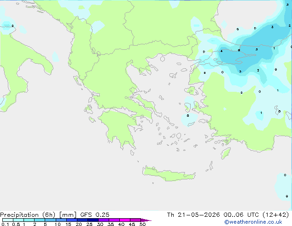The height and width of the screenshot is (226, 292).
Task: Click the precipitation value '4' near Marmara Sea
Action: (x=222, y=51)
